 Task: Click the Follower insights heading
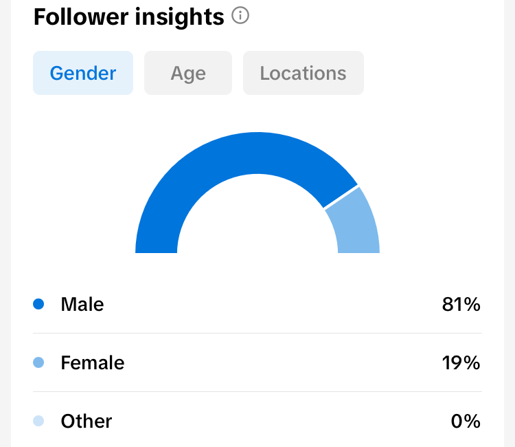coord(129,17)
